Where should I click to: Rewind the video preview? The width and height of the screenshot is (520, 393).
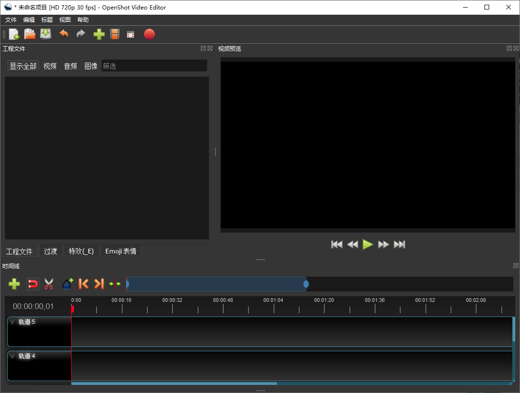353,244
